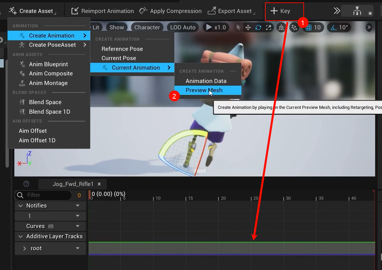The image size is (382, 270).
Task: Click the Blend Space icon
Action: [x=22, y=102]
